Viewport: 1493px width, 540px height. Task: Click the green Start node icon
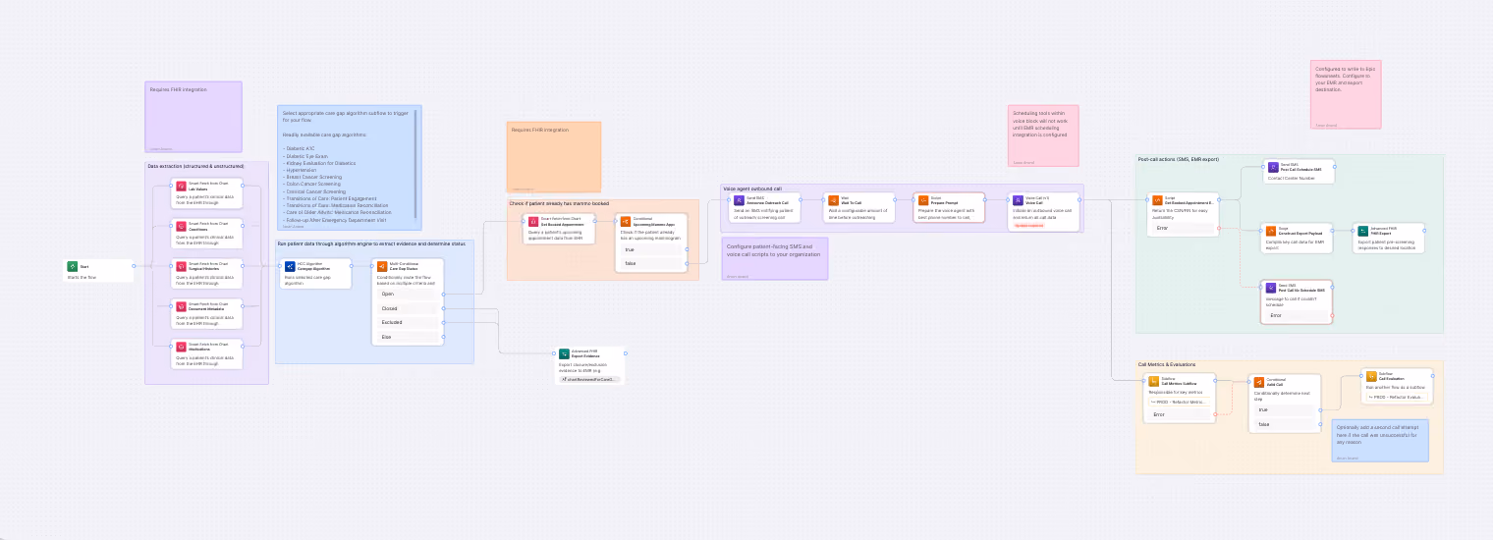[x=73, y=266]
